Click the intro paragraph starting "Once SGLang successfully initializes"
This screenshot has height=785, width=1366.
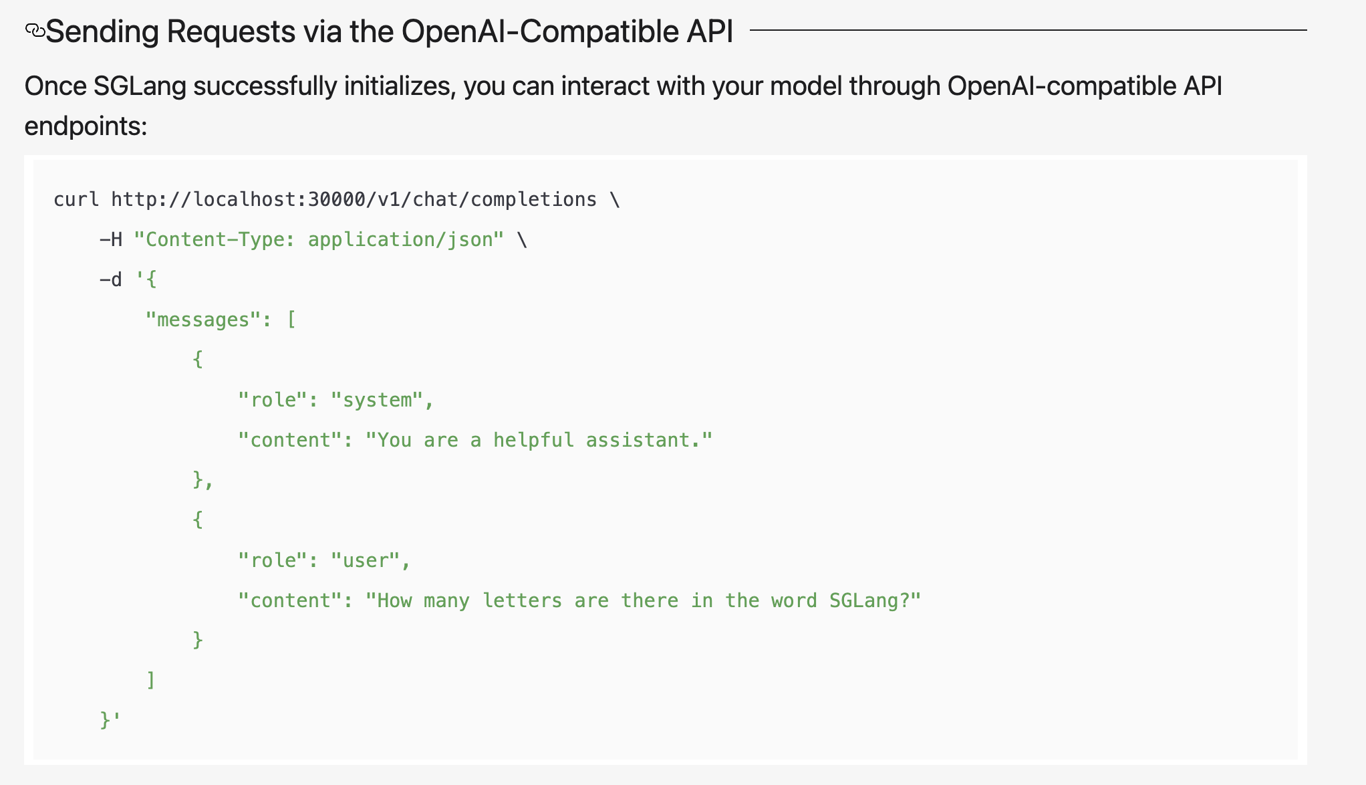[623, 86]
